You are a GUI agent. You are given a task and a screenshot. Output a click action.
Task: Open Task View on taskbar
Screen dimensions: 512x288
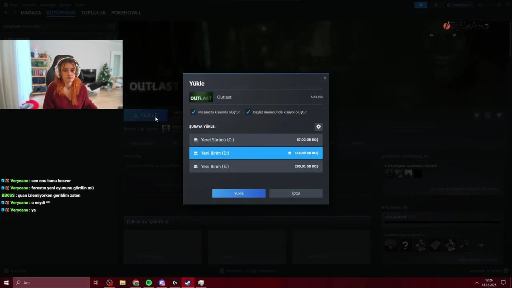tap(96, 283)
